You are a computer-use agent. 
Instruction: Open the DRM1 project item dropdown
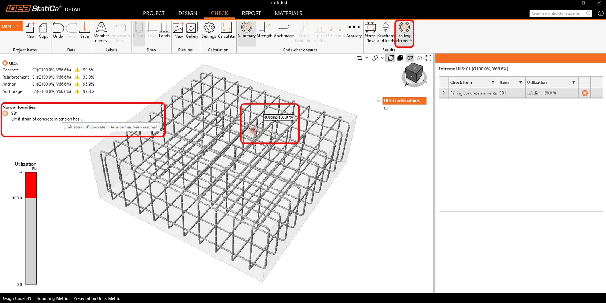(11, 26)
